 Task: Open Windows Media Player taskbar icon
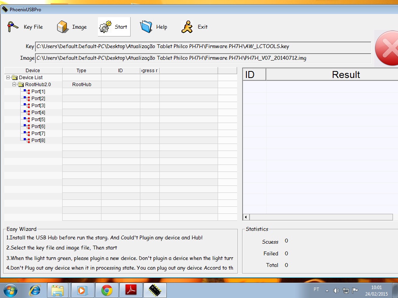(82, 290)
